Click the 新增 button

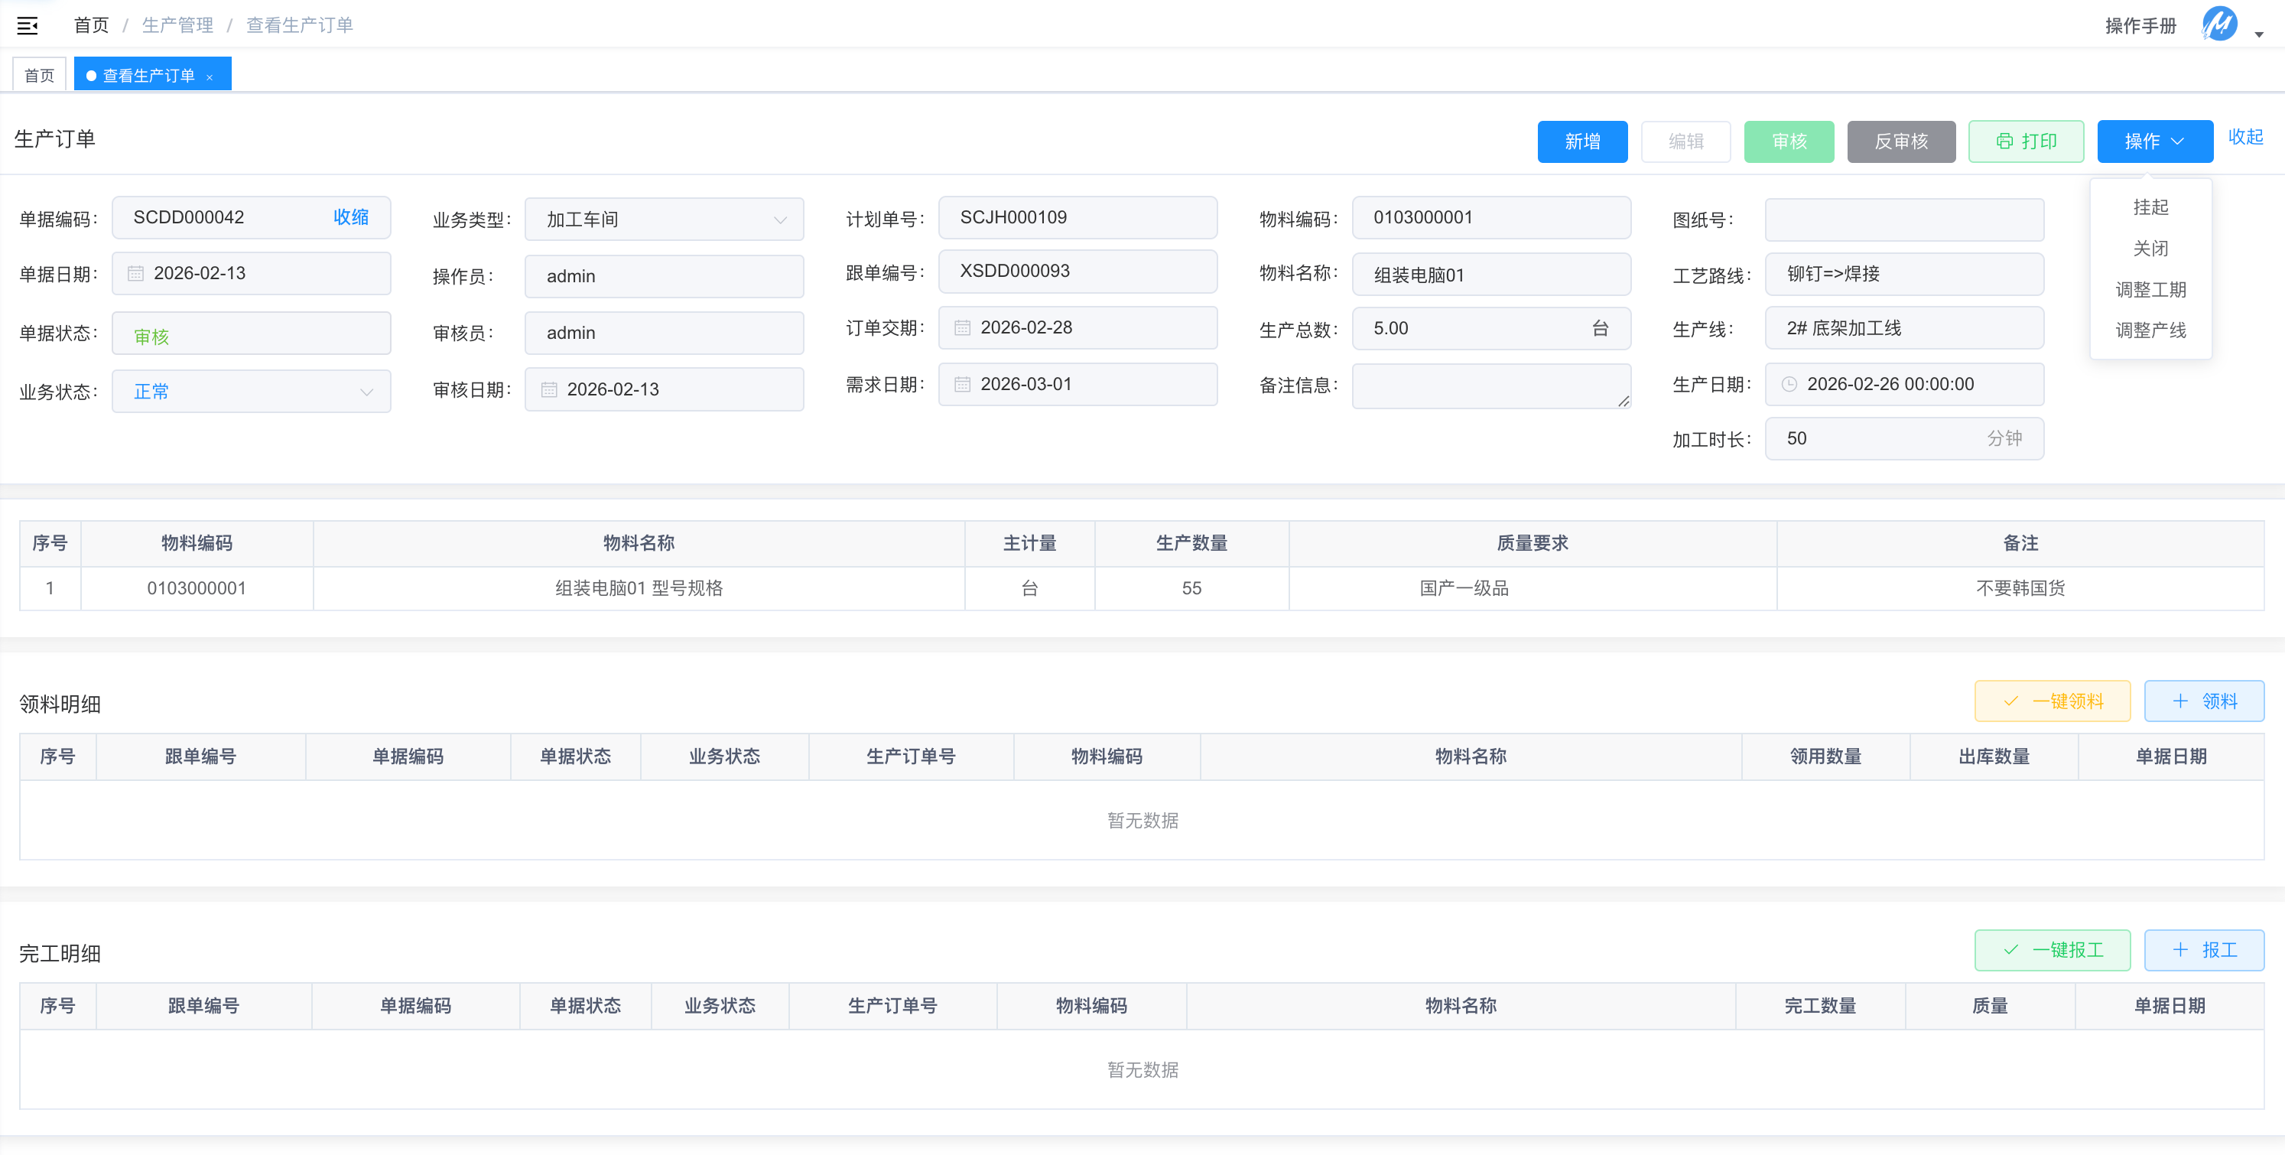(x=1581, y=141)
